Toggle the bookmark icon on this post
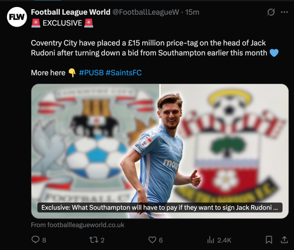Screen dimensions: 294x250 (269, 240)
